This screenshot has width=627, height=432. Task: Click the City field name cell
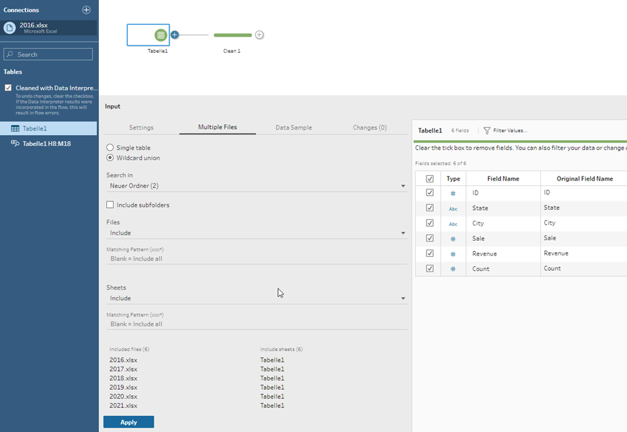(503, 223)
